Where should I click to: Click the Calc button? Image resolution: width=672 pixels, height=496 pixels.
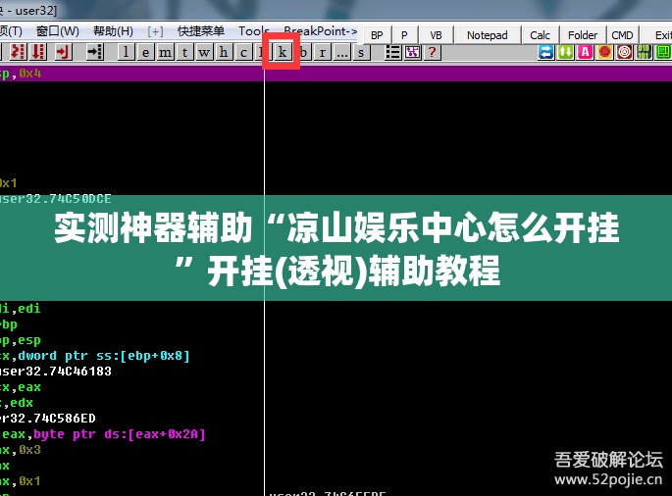pos(540,35)
